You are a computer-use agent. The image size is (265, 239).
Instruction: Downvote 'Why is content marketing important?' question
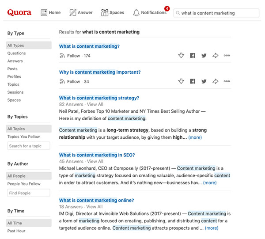(181, 81)
